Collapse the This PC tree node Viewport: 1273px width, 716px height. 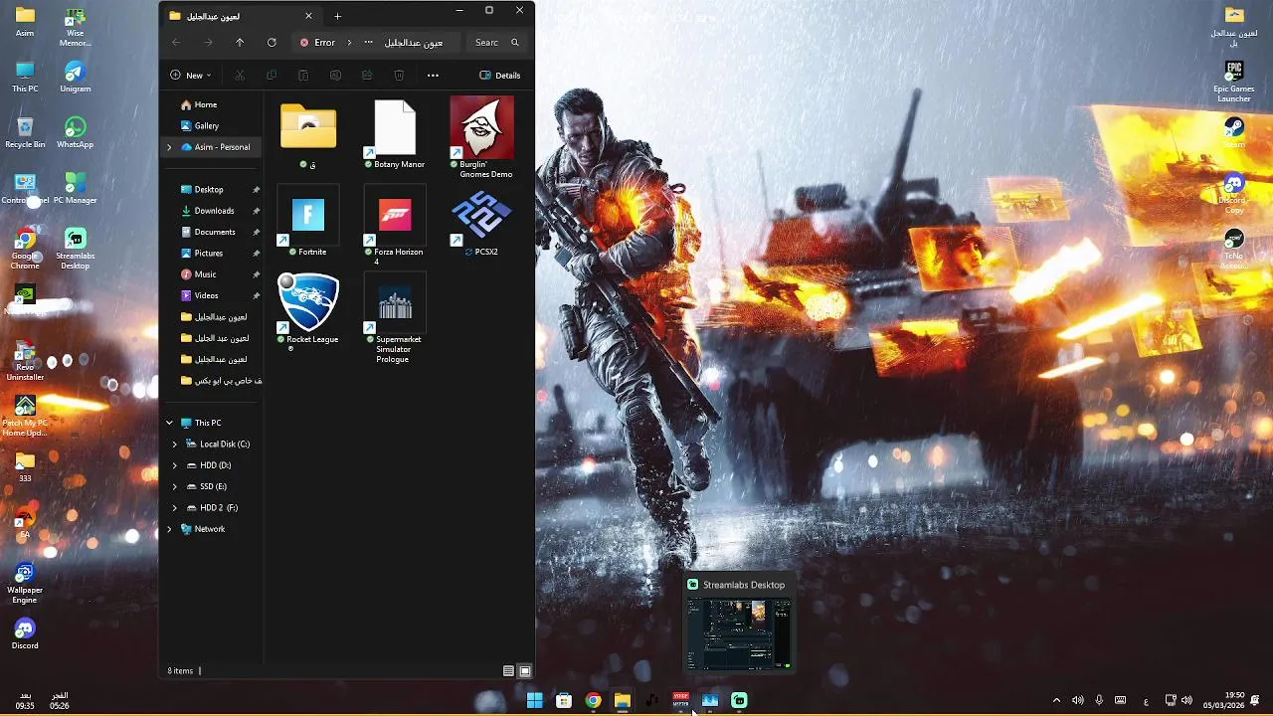coord(169,423)
